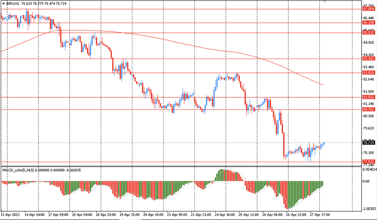Viewport: 377px width, 220px height.
Task: Open the triangle dropdown beside BRN,H1
Action: coord(3,4)
